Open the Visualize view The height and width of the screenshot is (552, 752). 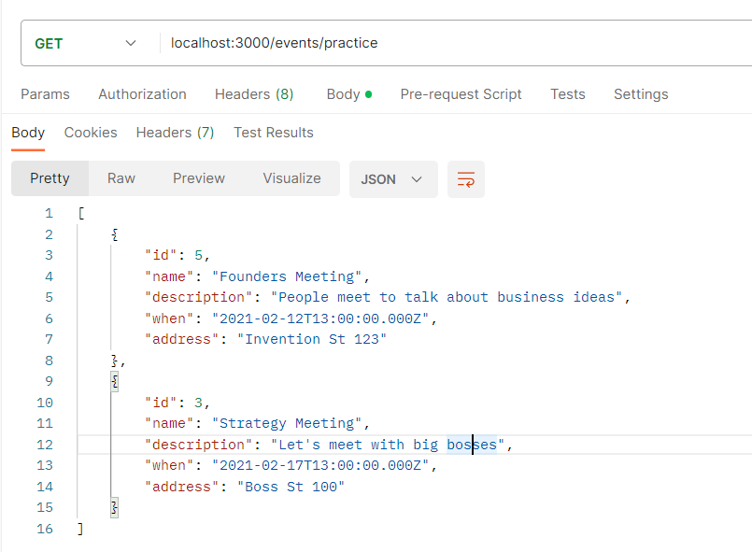pyautogui.click(x=291, y=178)
